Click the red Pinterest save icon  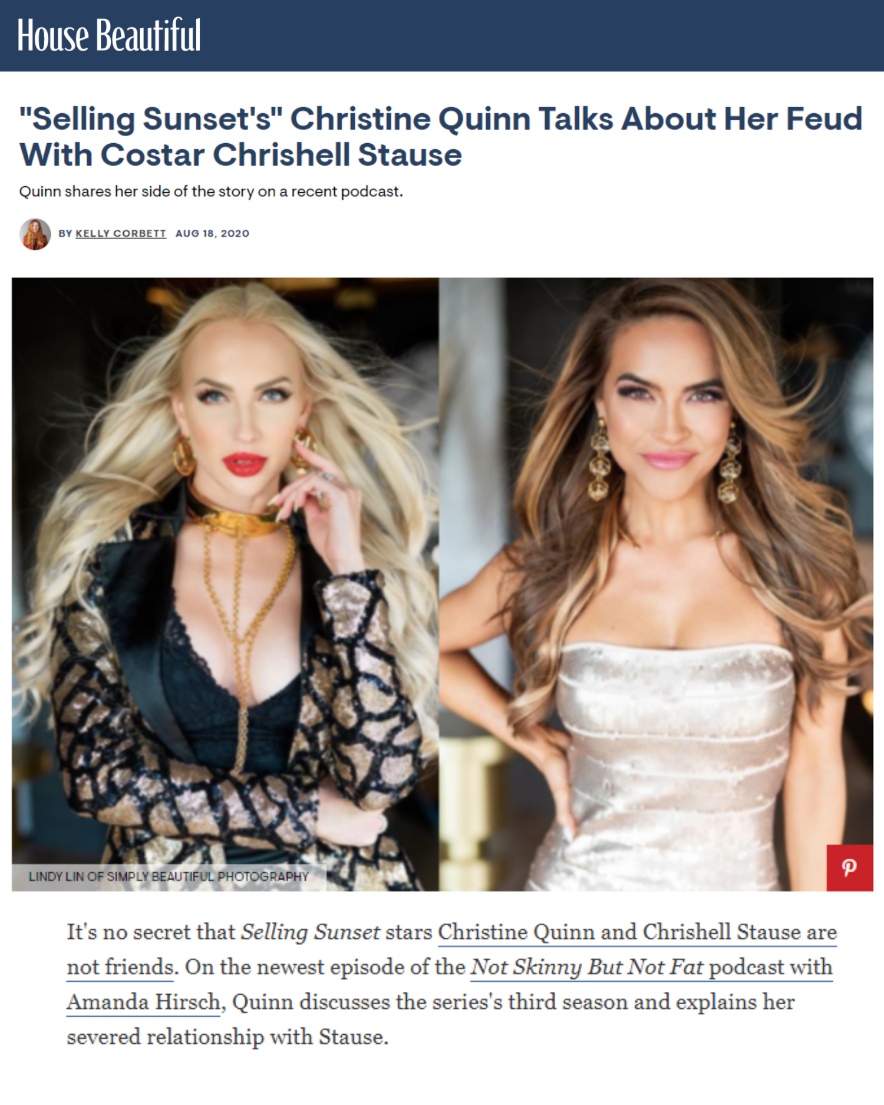coord(849,867)
